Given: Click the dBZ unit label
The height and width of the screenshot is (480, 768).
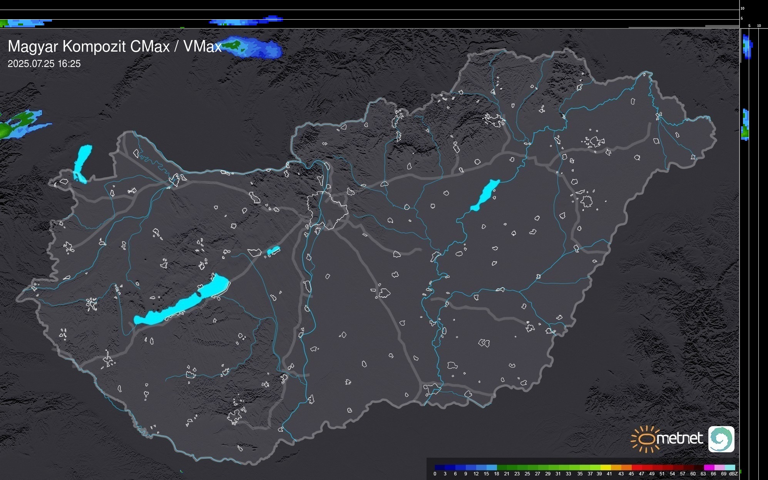Looking at the screenshot, I should click(733, 474).
